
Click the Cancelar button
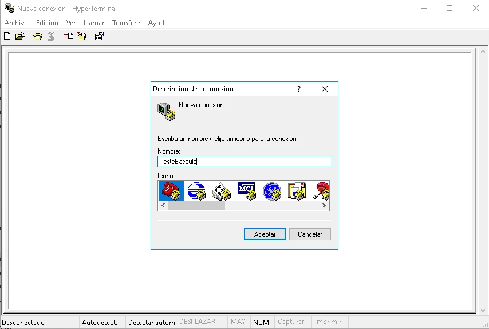tap(310, 234)
